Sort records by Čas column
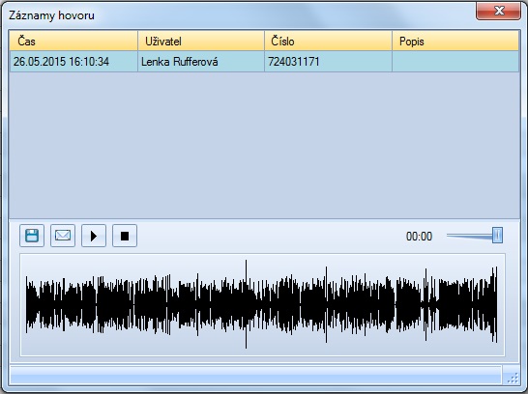528x394 pixels. (x=73, y=41)
